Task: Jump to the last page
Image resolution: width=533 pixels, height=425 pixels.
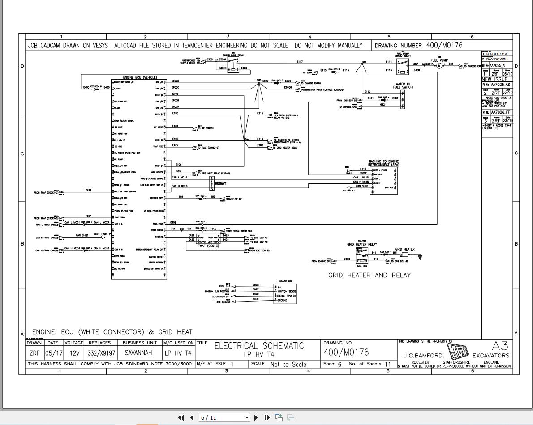Action: [x=267, y=417]
